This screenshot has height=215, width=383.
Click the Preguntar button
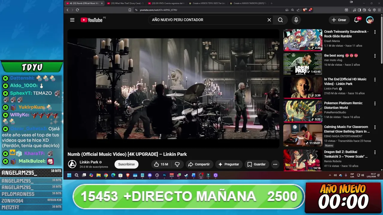click(x=229, y=164)
